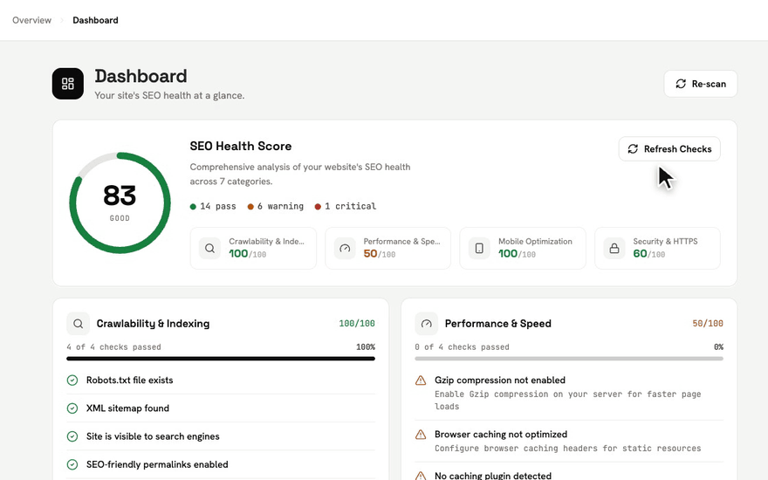Click the search icon beside the Crawlability & Indexing heading
The width and height of the screenshot is (768, 480).
(x=78, y=324)
